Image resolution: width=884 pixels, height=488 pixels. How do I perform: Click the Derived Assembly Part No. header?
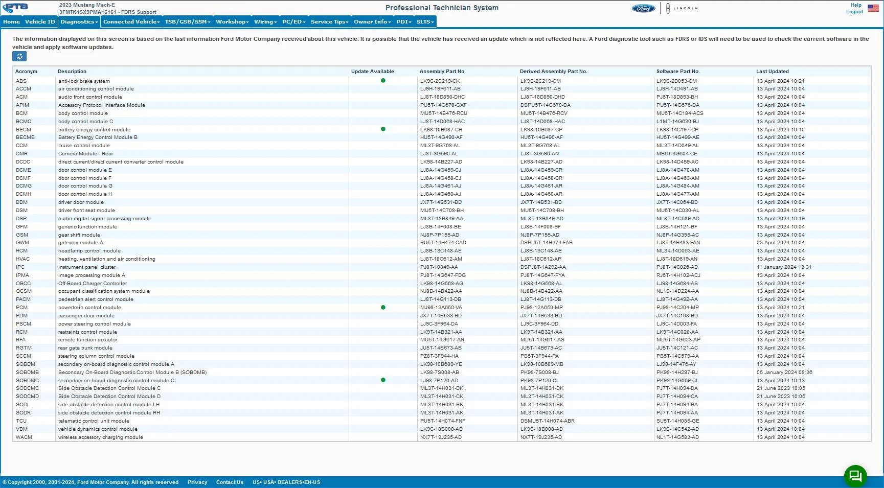[554, 72]
